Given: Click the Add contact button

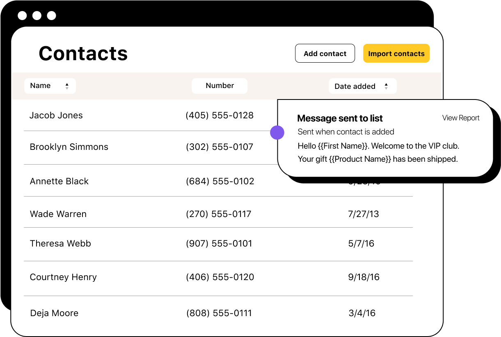Looking at the screenshot, I should 325,53.
